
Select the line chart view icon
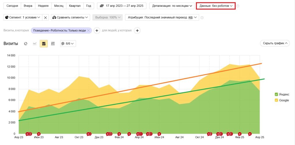tap(35, 44)
